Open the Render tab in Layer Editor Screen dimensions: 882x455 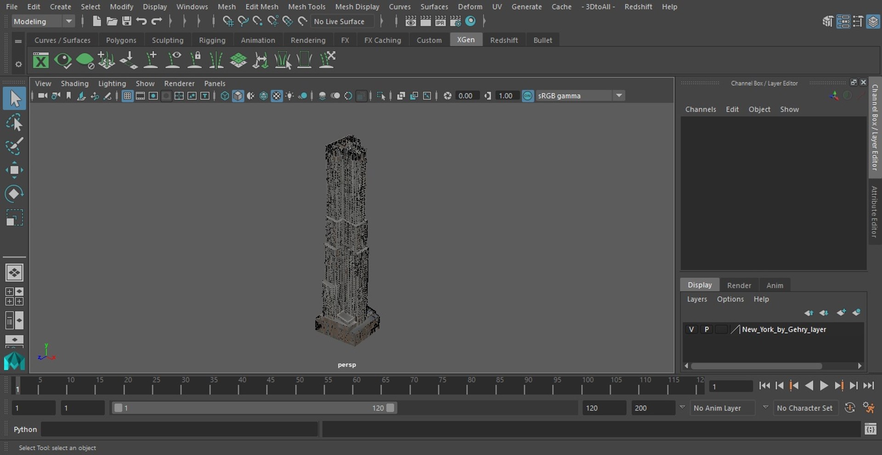click(739, 285)
